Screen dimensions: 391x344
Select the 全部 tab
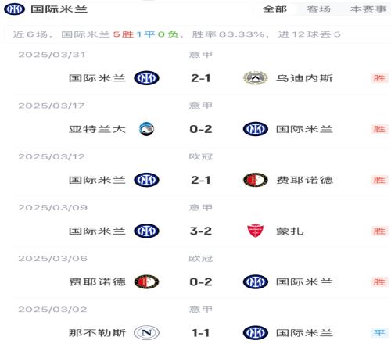tap(274, 9)
